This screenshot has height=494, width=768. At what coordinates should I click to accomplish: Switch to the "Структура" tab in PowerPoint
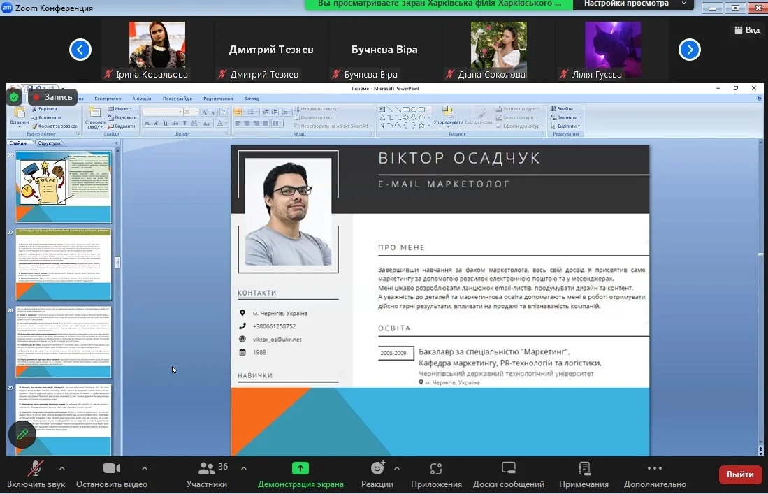(x=49, y=143)
